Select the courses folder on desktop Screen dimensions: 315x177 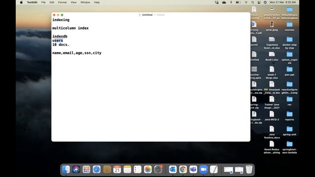(x=289, y=27)
